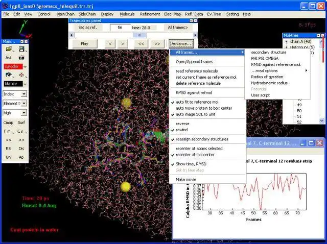Click the Surf surface icon
Screen dimensions: 327x244
(21, 123)
